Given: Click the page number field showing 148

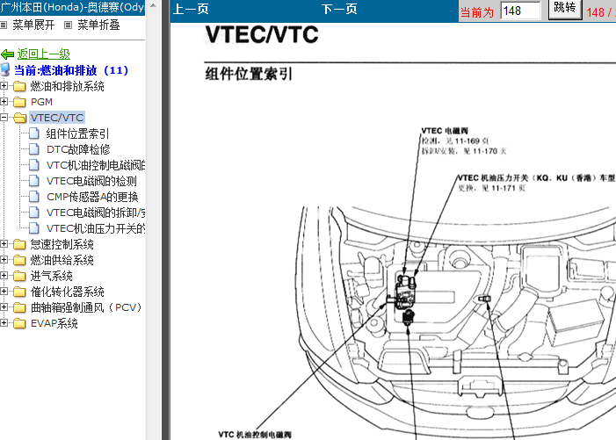Looking at the screenshot, I should [x=520, y=11].
